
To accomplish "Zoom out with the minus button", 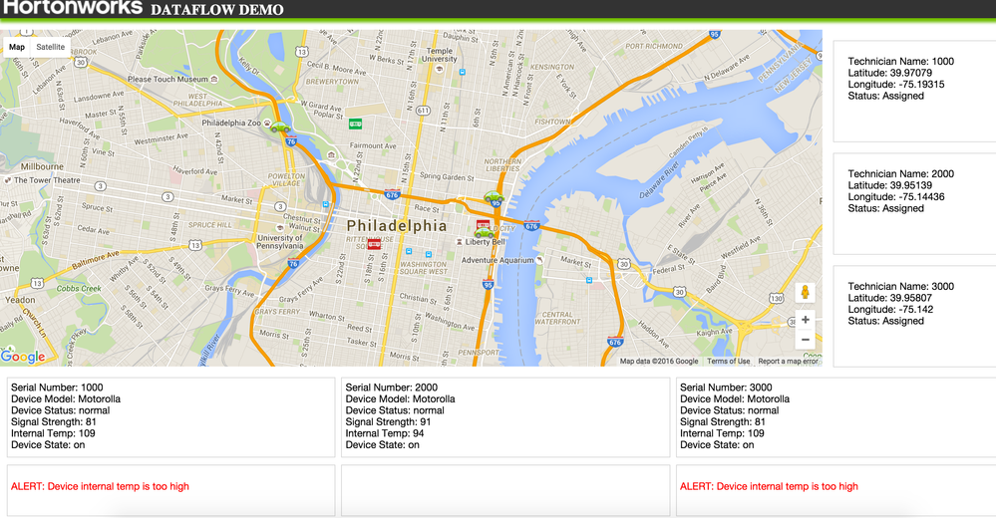I will point(805,340).
